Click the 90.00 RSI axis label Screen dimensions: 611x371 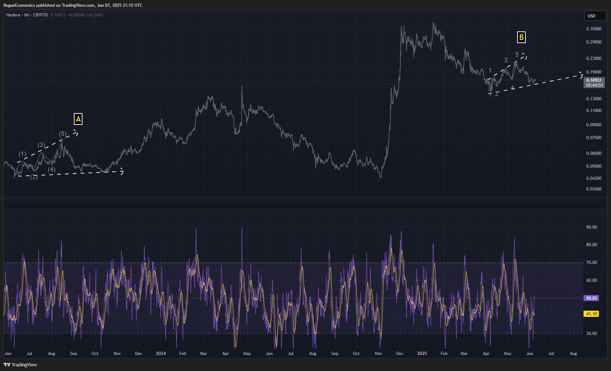pyautogui.click(x=591, y=227)
